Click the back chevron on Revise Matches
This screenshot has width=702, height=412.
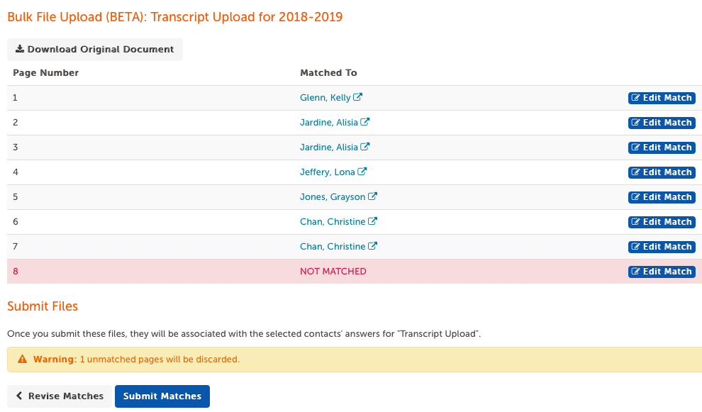pyautogui.click(x=19, y=396)
